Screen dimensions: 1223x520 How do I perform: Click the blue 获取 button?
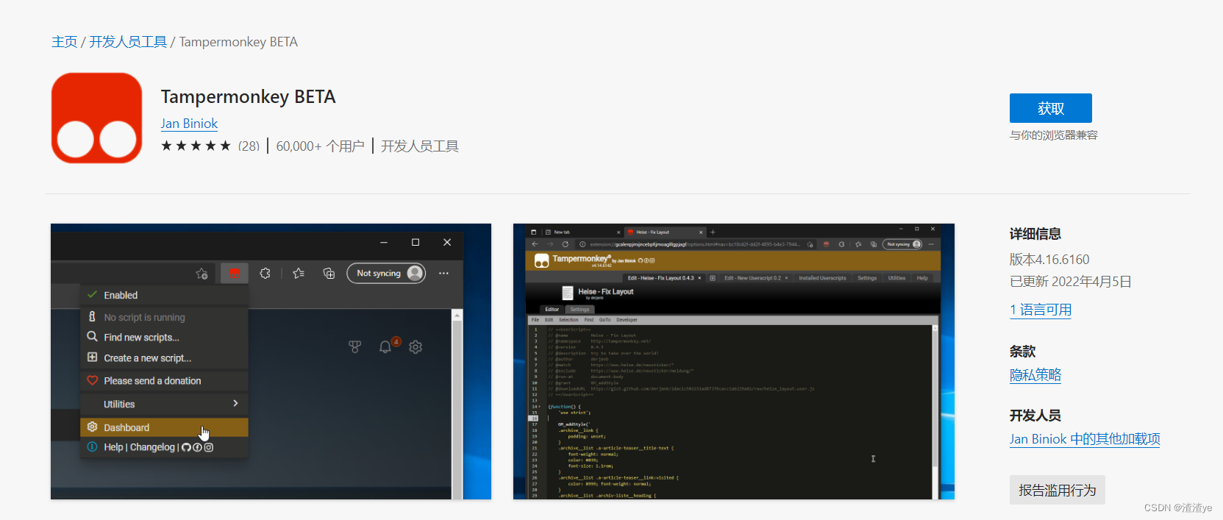pyautogui.click(x=1050, y=108)
